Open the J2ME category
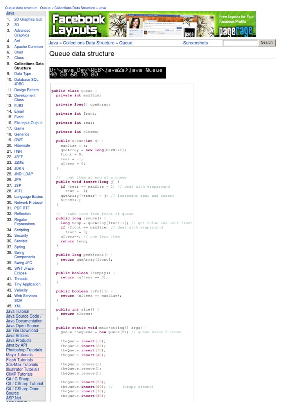The image size is (301, 402). [x=19, y=163]
